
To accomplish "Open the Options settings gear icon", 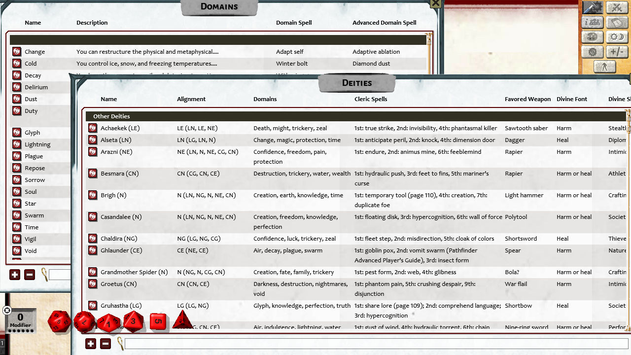I will pos(592,52).
